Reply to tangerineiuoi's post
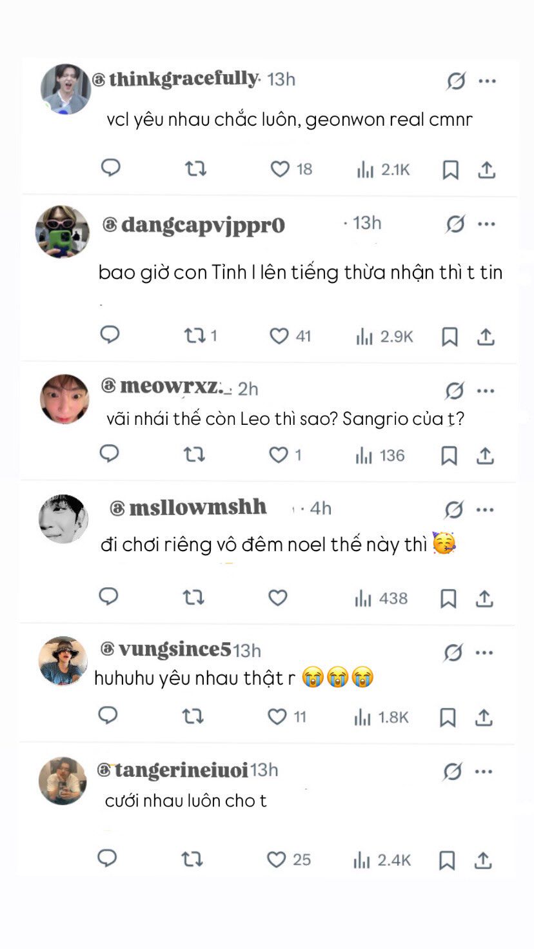Image resolution: width=534 pixels, height=949 pixels. (107, 859)
